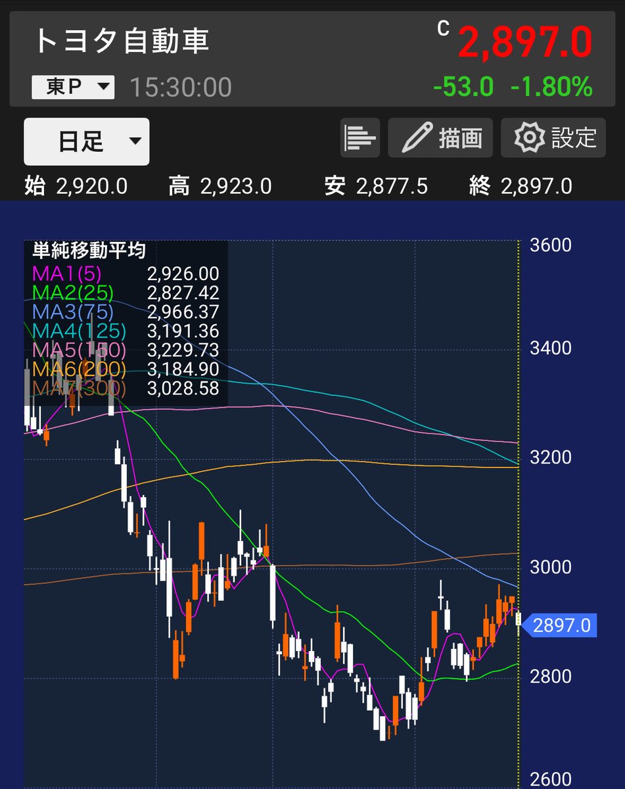The height and width of the screenshot is (789, 625).
Task: Click the 3000 price axis label
Action: tap(551, 567)
